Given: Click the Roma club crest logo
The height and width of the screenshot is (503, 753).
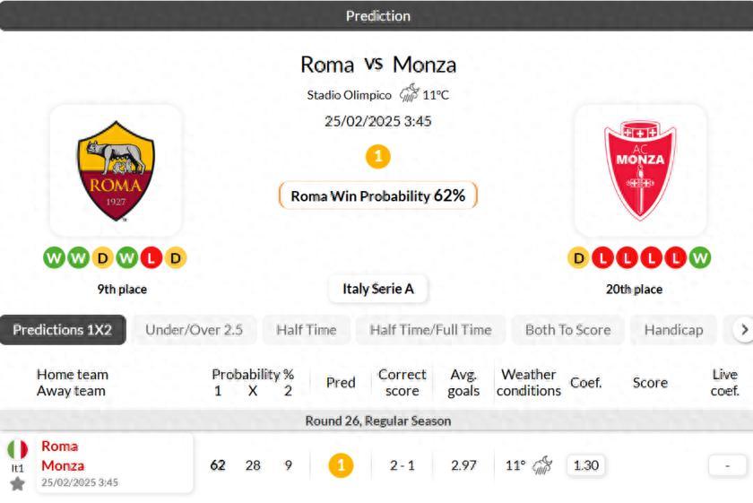Looking at the screenshot, I should (115, 171).
